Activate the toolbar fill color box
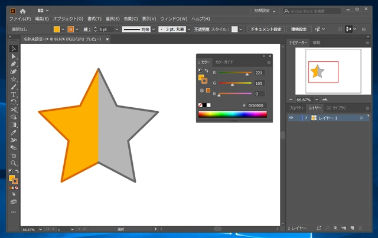This screenshot has height=238, width=378. [11, 178]
